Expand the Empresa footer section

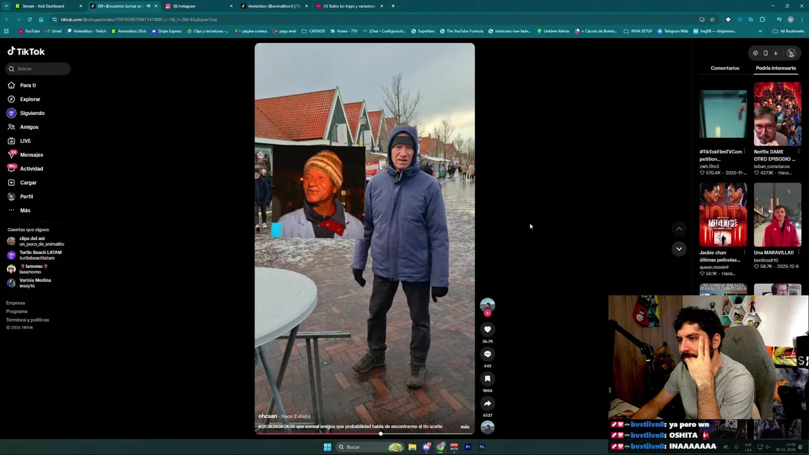click(16, 303)
